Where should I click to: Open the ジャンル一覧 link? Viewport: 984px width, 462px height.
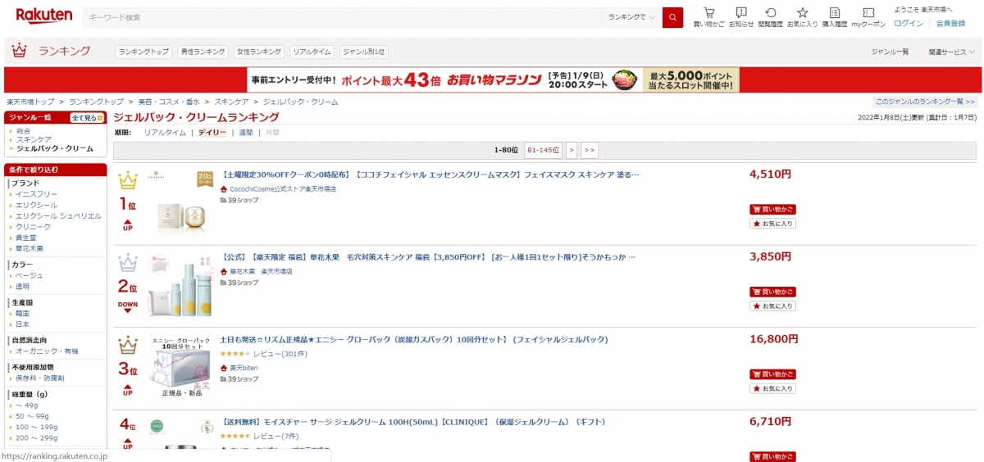click(890, 52)
